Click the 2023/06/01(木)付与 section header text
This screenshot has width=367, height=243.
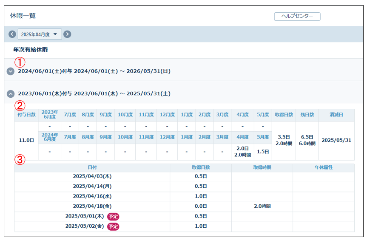click(94, 93)
